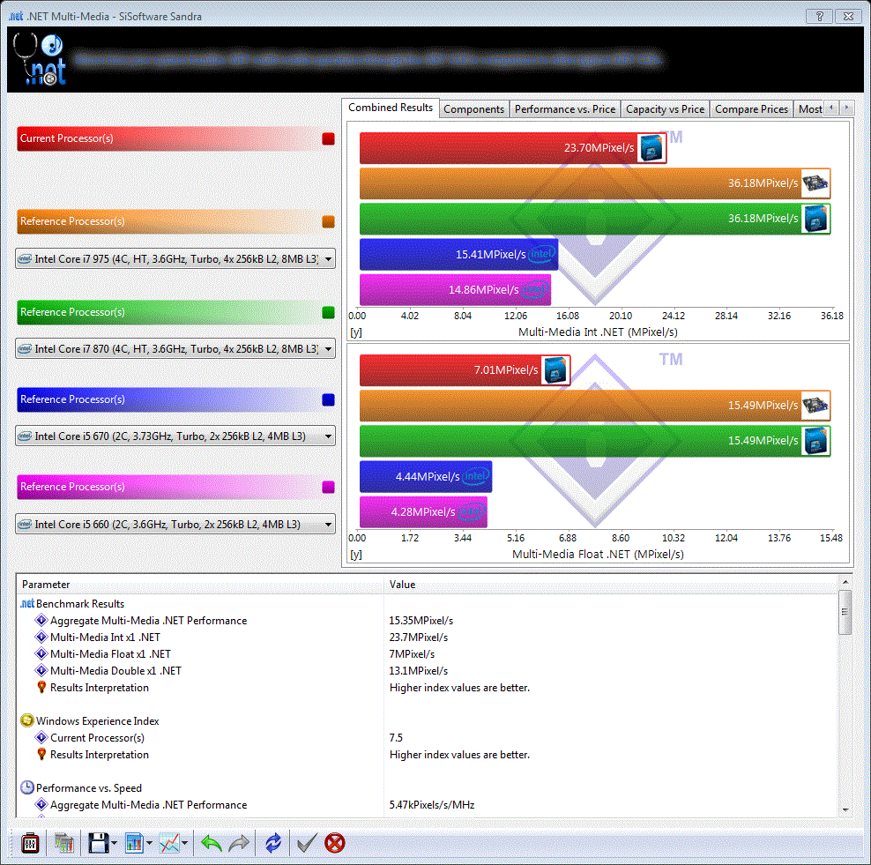Screen dimensions: 871x865
Task: Select the Windows Experience Index heading
Action: pyautogui.click(x=97, y=720)
